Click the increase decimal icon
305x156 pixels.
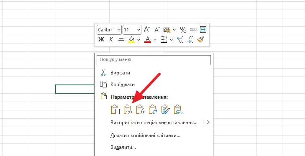coord(180,40)
